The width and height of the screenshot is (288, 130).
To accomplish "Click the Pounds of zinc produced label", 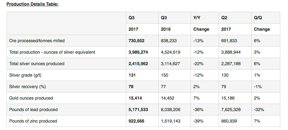I will pos(33,121).
